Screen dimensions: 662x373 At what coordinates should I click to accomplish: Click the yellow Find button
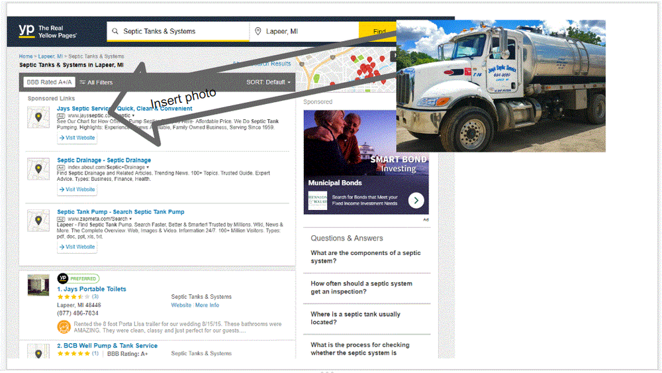tap(378, 31)
